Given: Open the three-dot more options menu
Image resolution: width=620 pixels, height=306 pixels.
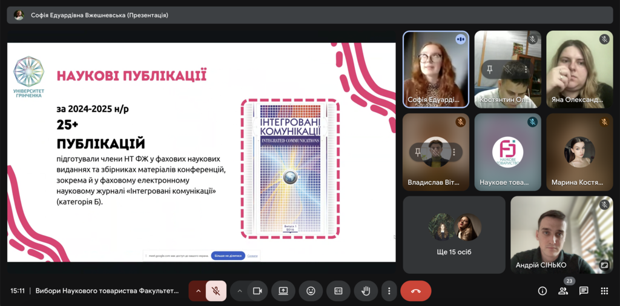Looking at the screenshot, I should 389,291.
